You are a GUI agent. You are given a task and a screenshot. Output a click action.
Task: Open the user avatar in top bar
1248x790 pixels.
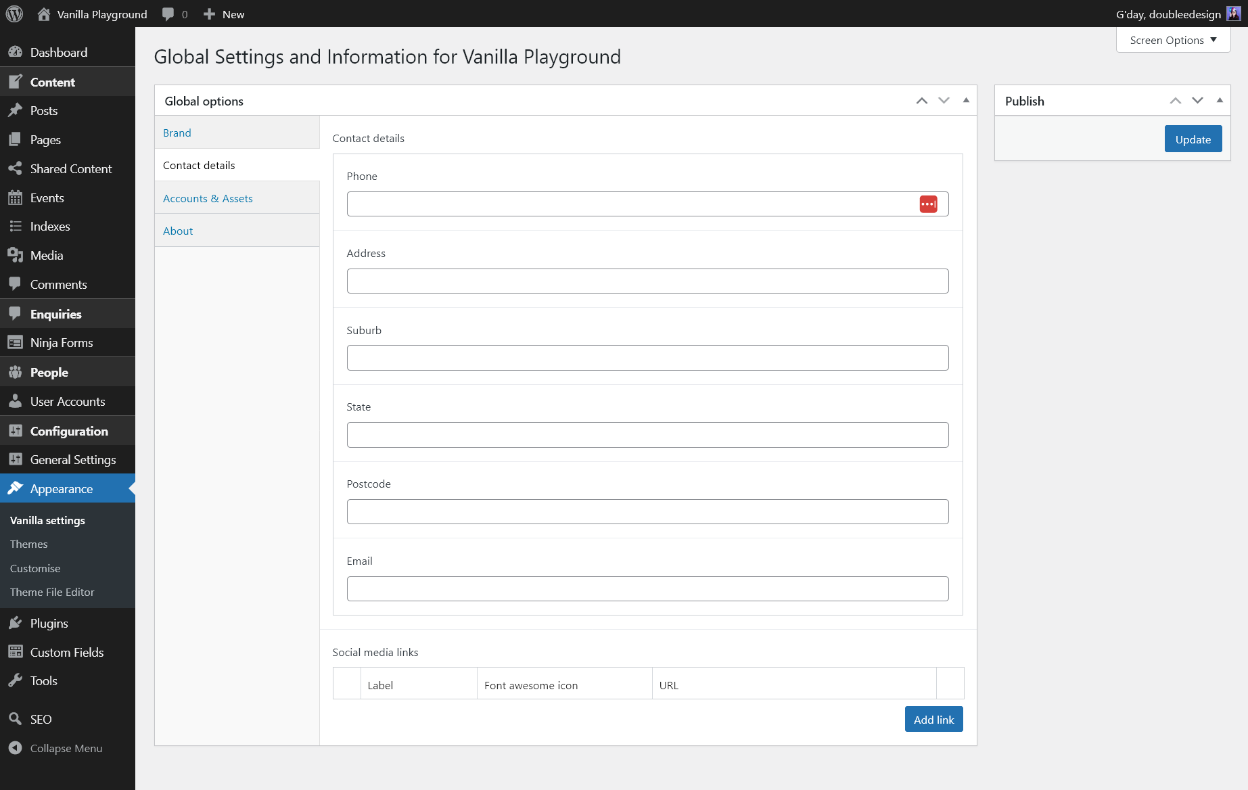[1233, 14]
